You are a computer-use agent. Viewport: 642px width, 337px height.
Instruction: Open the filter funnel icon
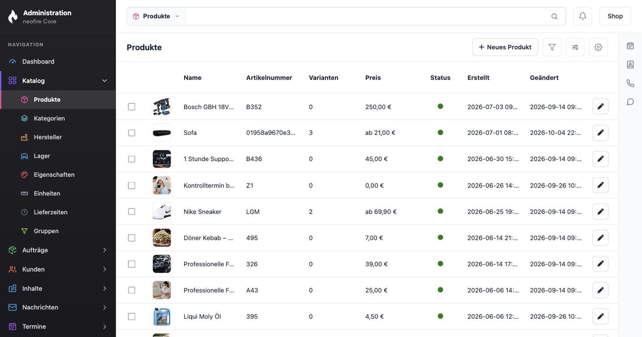(x=552, y=47)
